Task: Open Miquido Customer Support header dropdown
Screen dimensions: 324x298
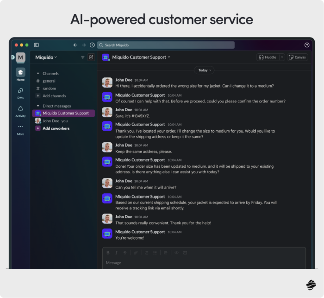Action: coord(141,57)
